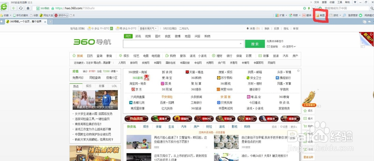Screen dimensions: 374x161
Task: Click the green lock security icon
Action: pyautogui.click(x=53, y=8)
